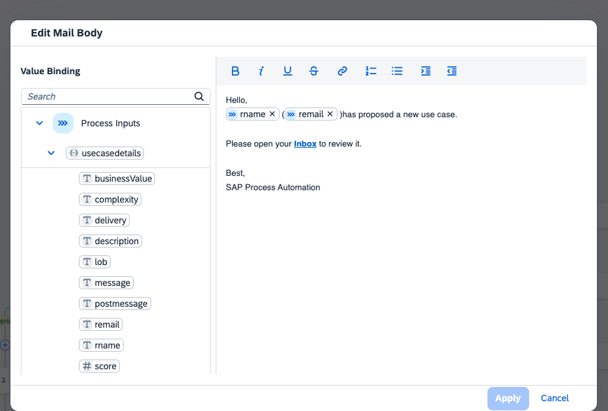Screen dimensions: 608x411
Task: Decrease indent of text
Action: tap(452, 71)
